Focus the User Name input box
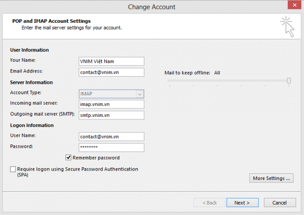The image size is (304, 215). (112, 137)
